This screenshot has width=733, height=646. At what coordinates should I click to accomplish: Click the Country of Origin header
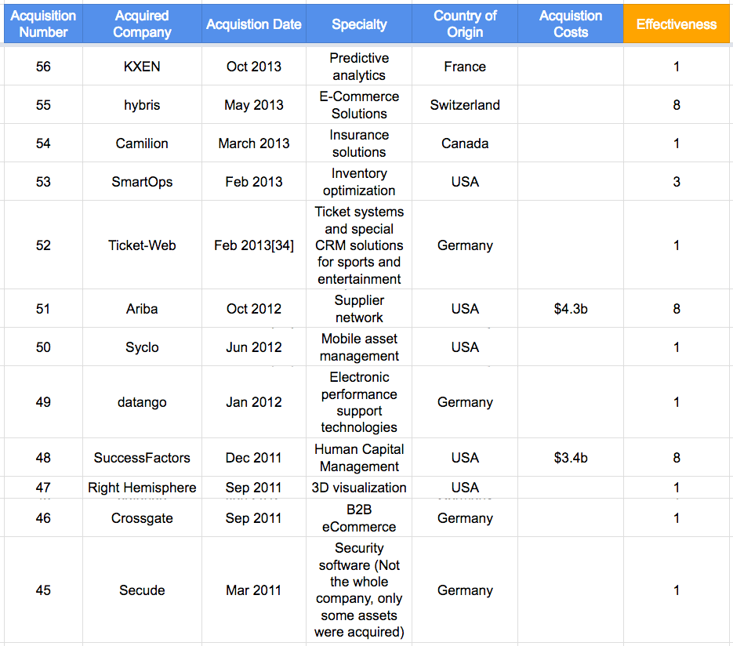(x=465, y=24)
